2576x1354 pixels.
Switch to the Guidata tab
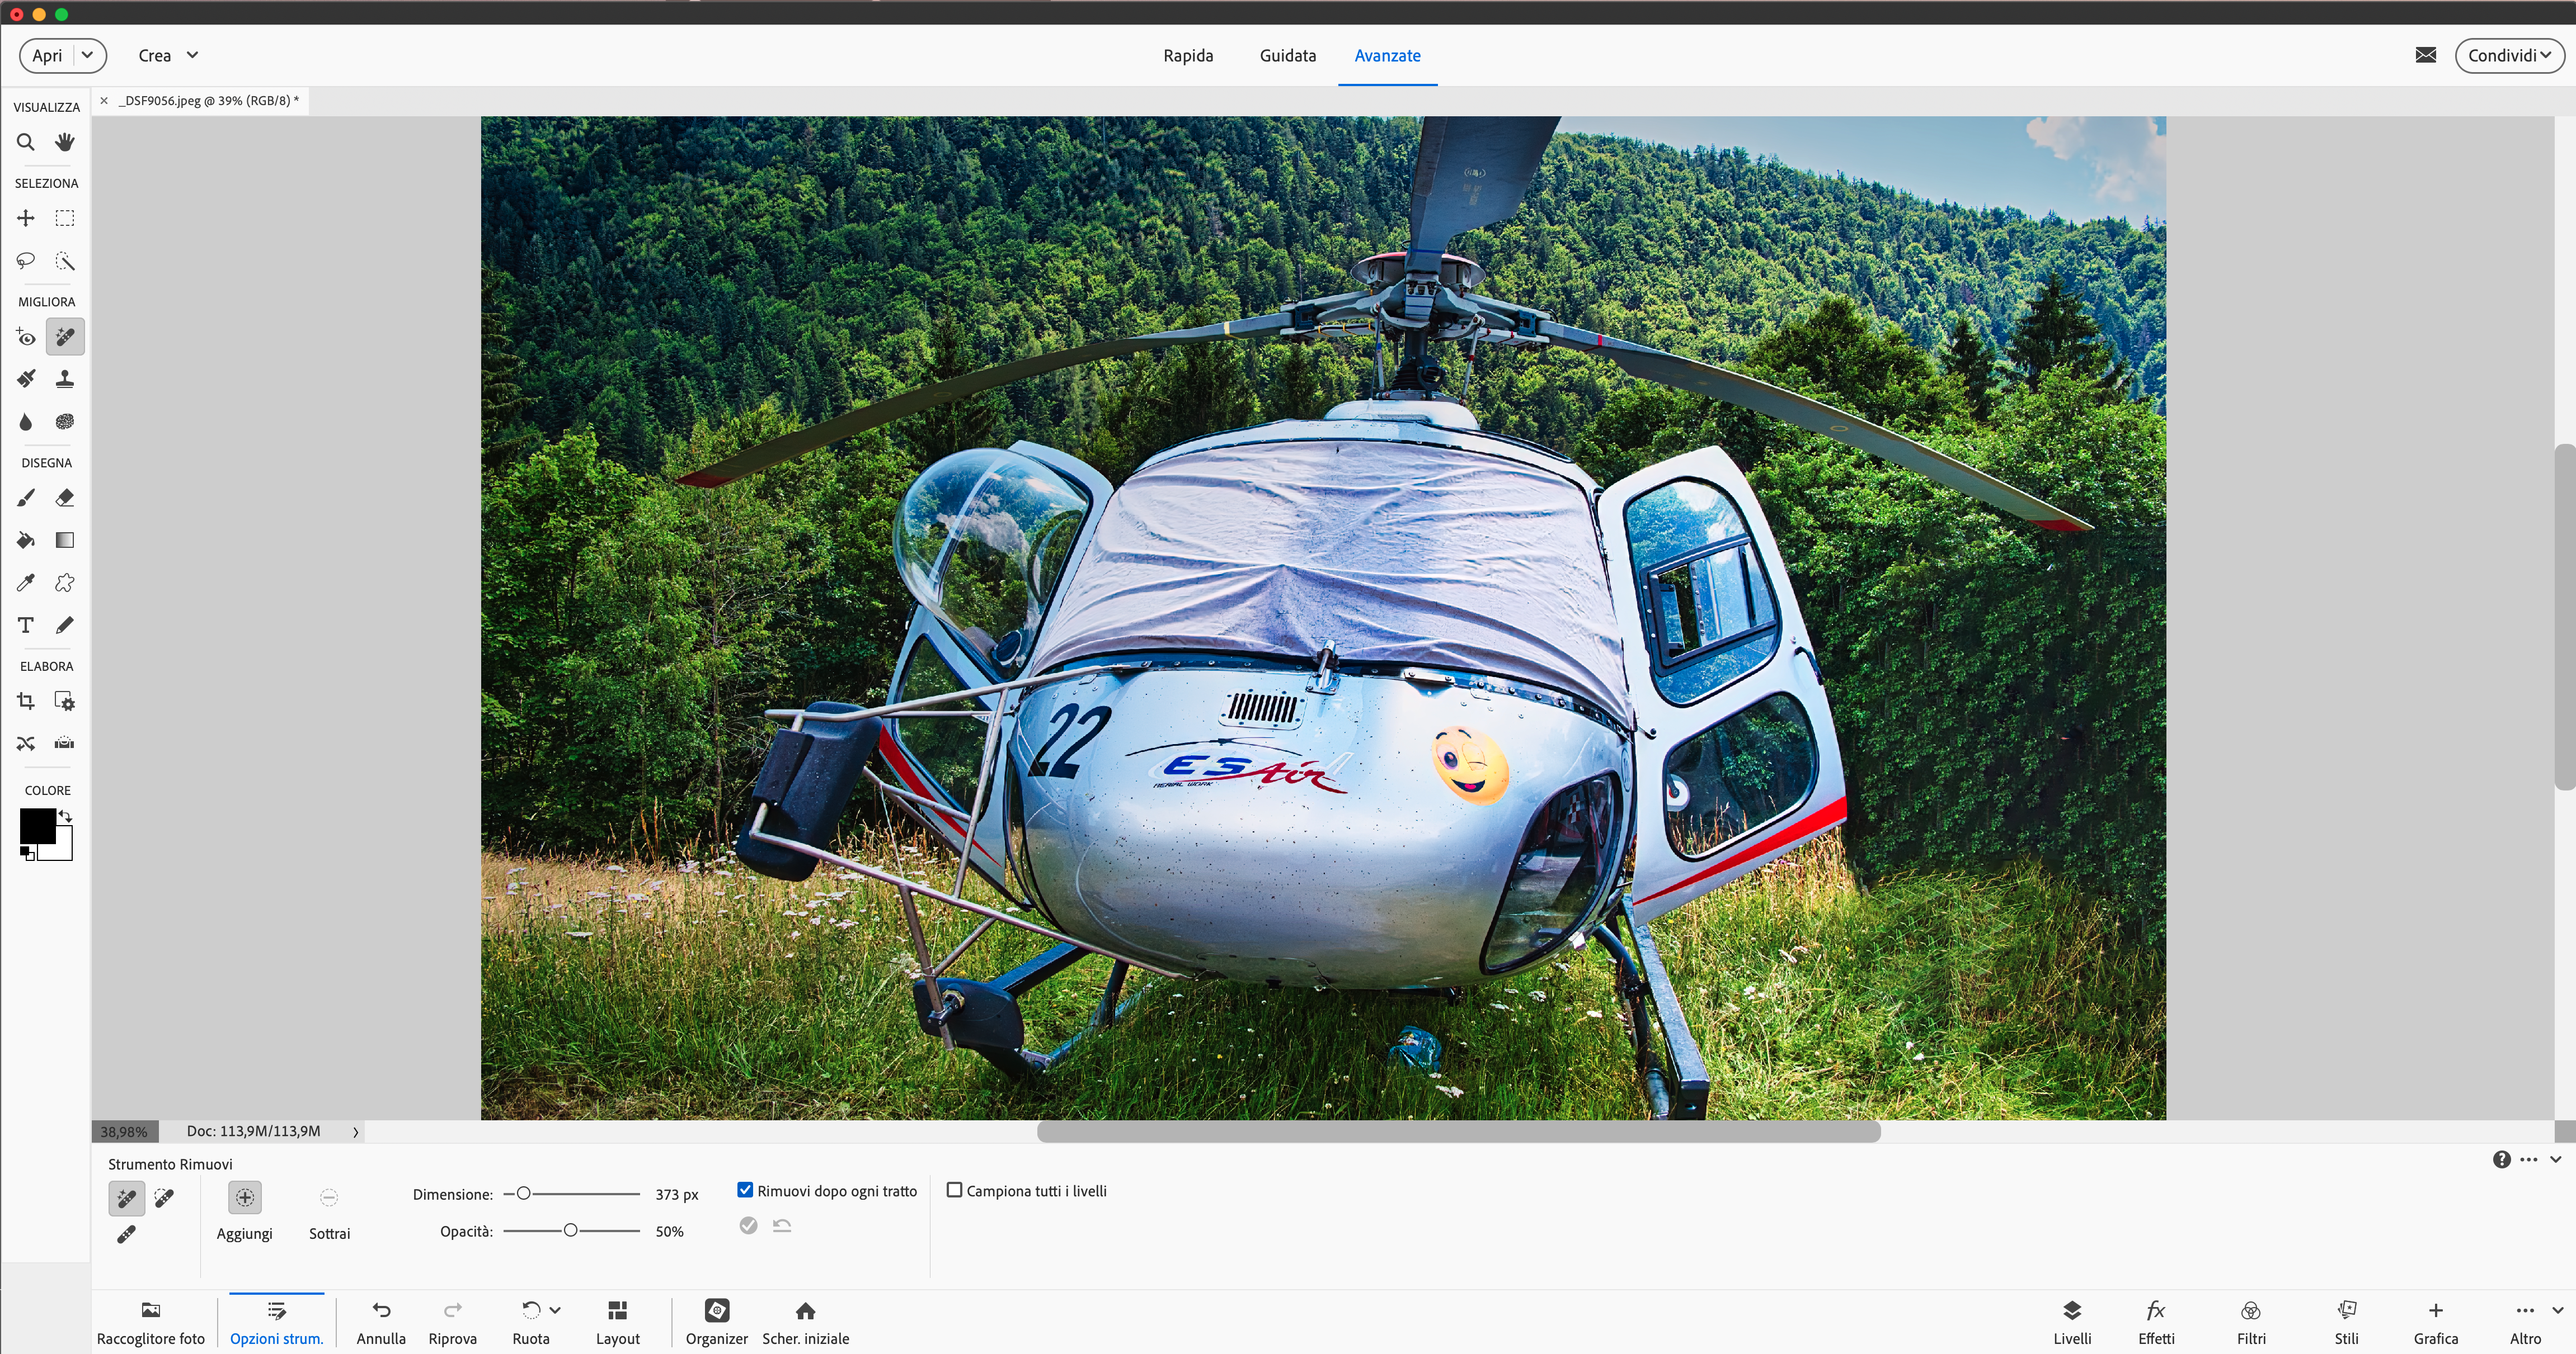coord(1287,55)
